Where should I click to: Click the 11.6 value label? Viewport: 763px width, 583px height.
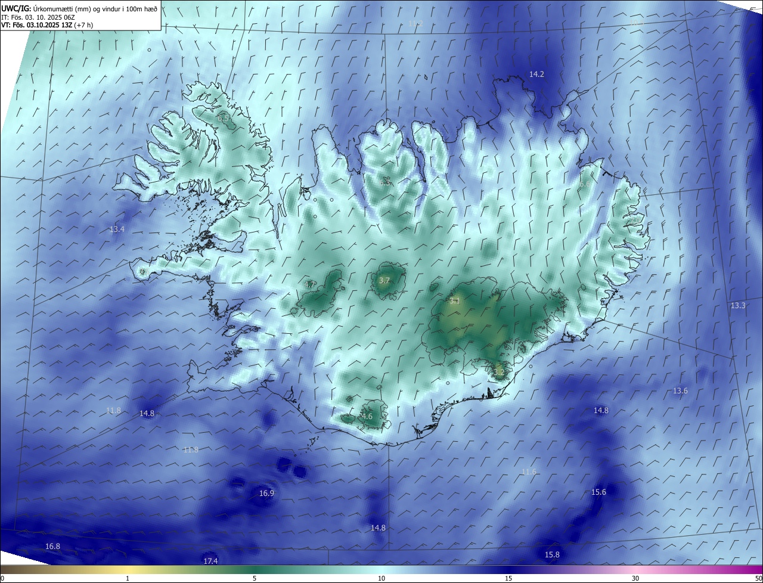pyautogui.click(x=529, y=472)
